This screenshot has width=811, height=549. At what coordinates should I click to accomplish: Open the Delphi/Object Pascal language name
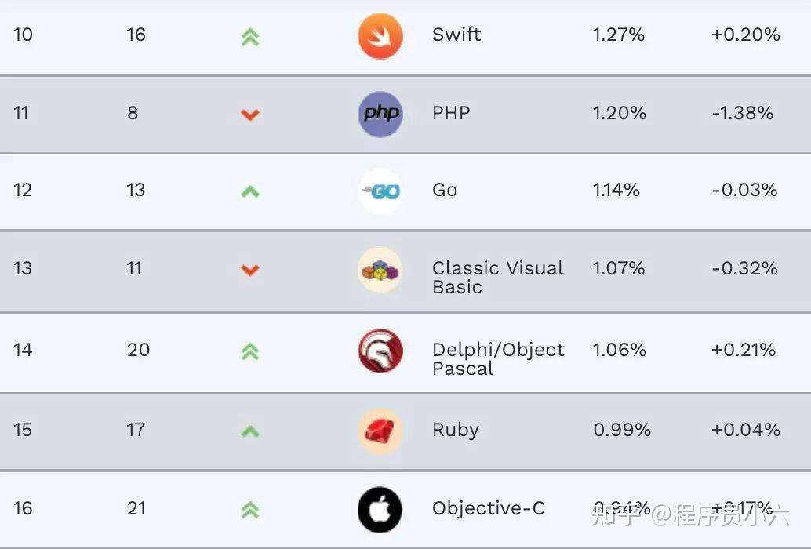(x=498, y=359)
